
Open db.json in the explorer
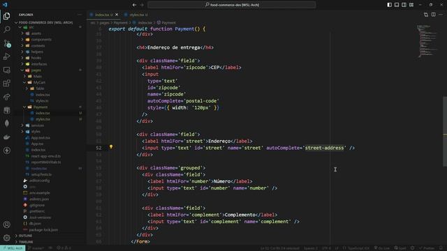pos(35,223)
